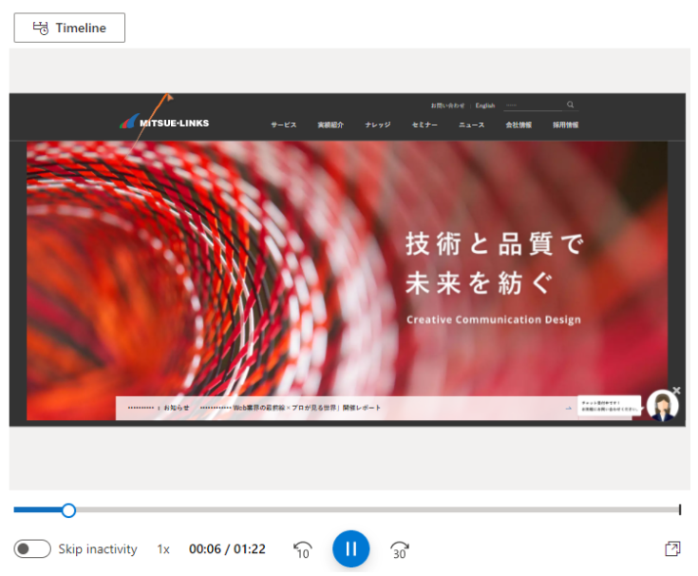The image size is (698, 576).
Task: Toggle Skip inactivity switch
Action: (32, 548)
